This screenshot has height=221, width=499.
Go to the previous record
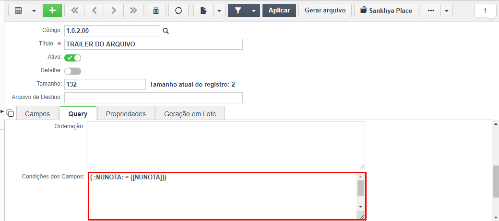(x=94, y=11)
